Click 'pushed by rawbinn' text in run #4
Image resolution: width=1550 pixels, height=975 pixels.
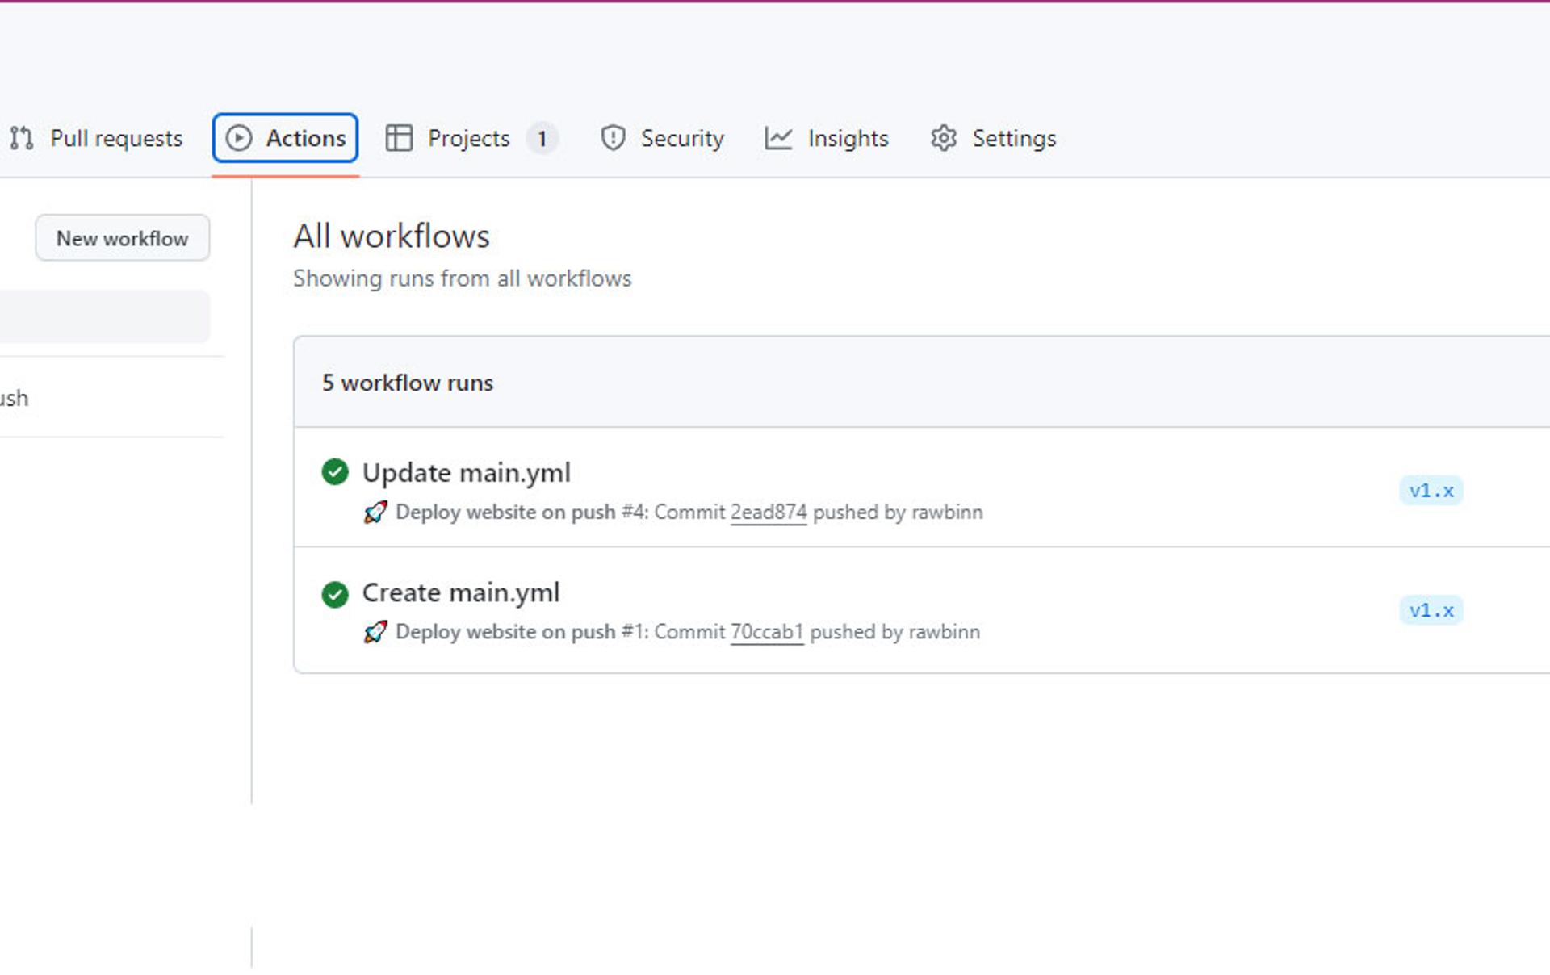pyautogui.click(x=898, y=512)
